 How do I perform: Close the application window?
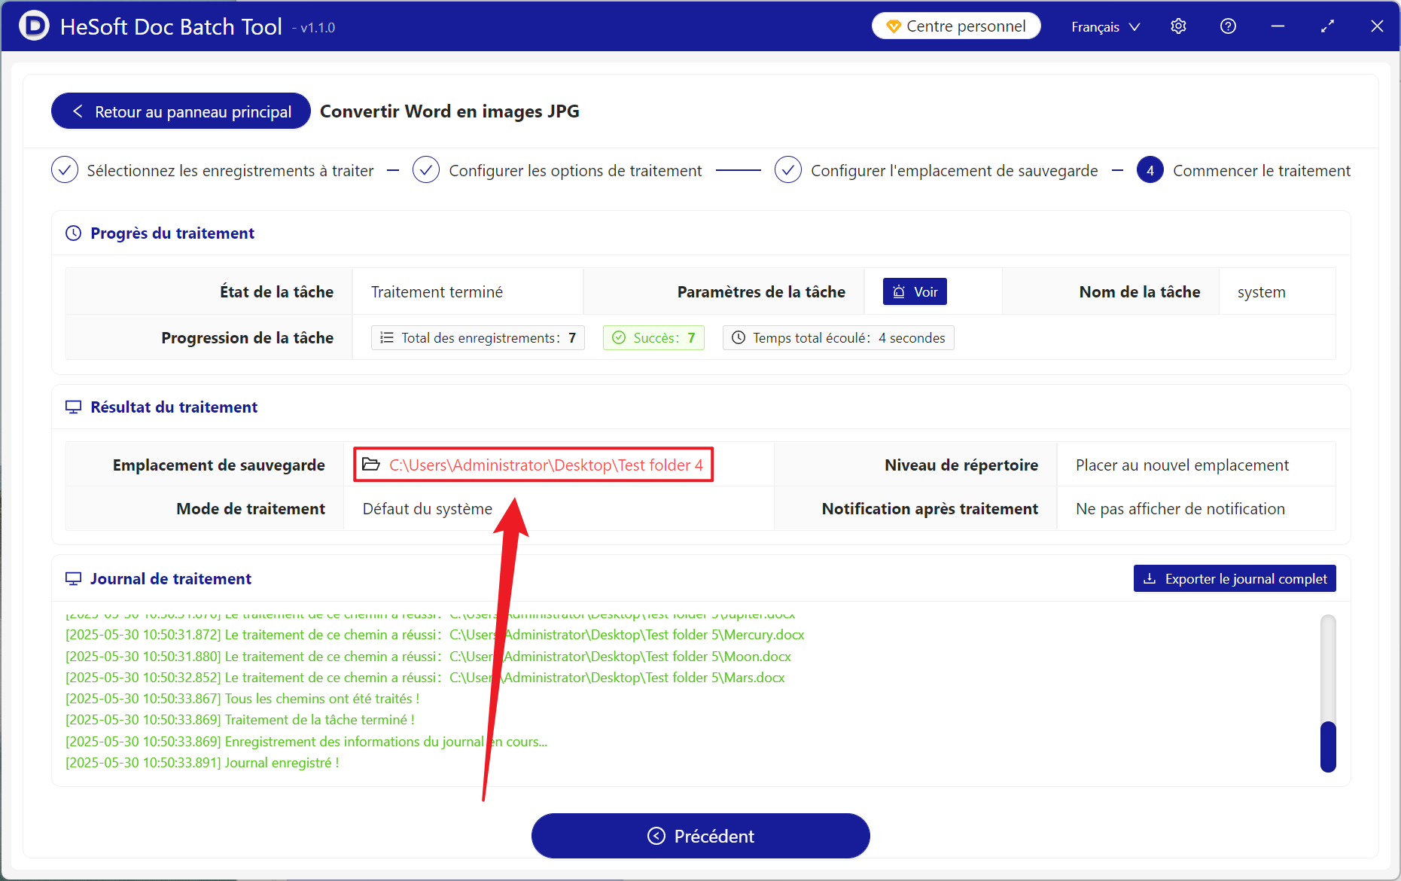tap(1377, 26)
